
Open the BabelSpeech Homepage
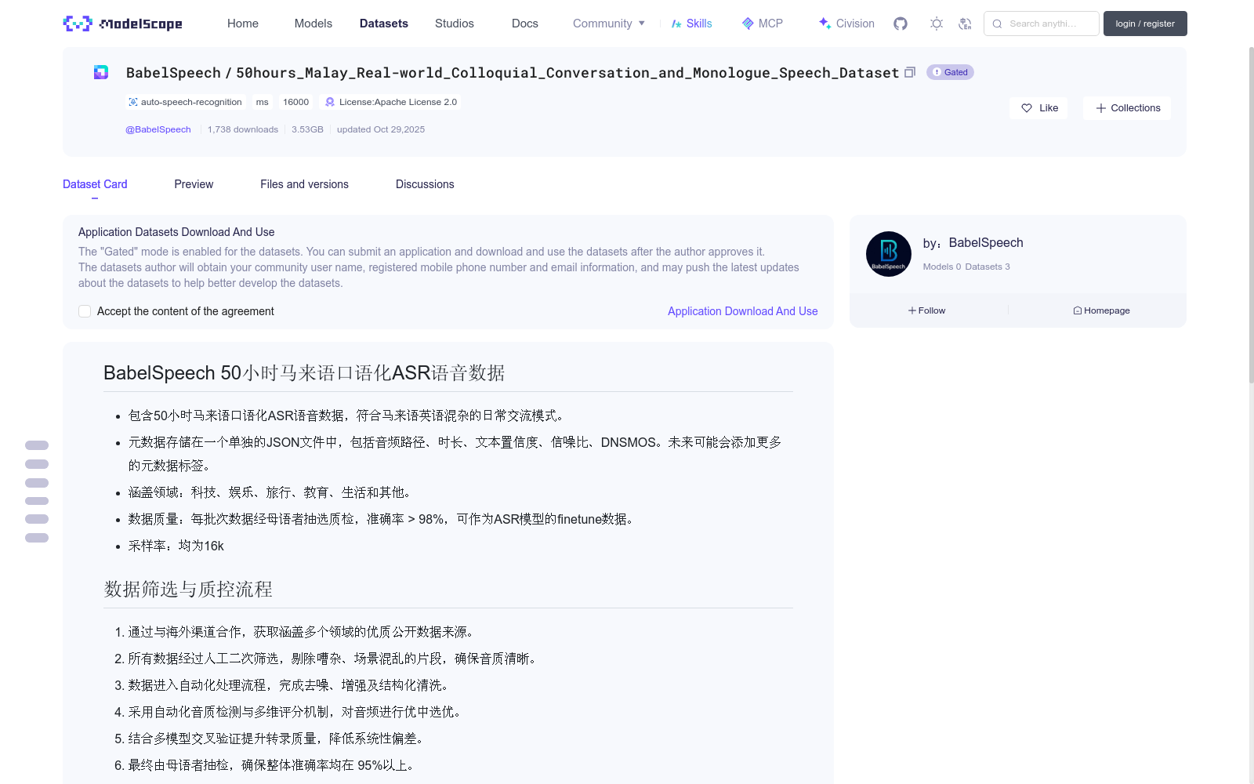click(1101, 310)
